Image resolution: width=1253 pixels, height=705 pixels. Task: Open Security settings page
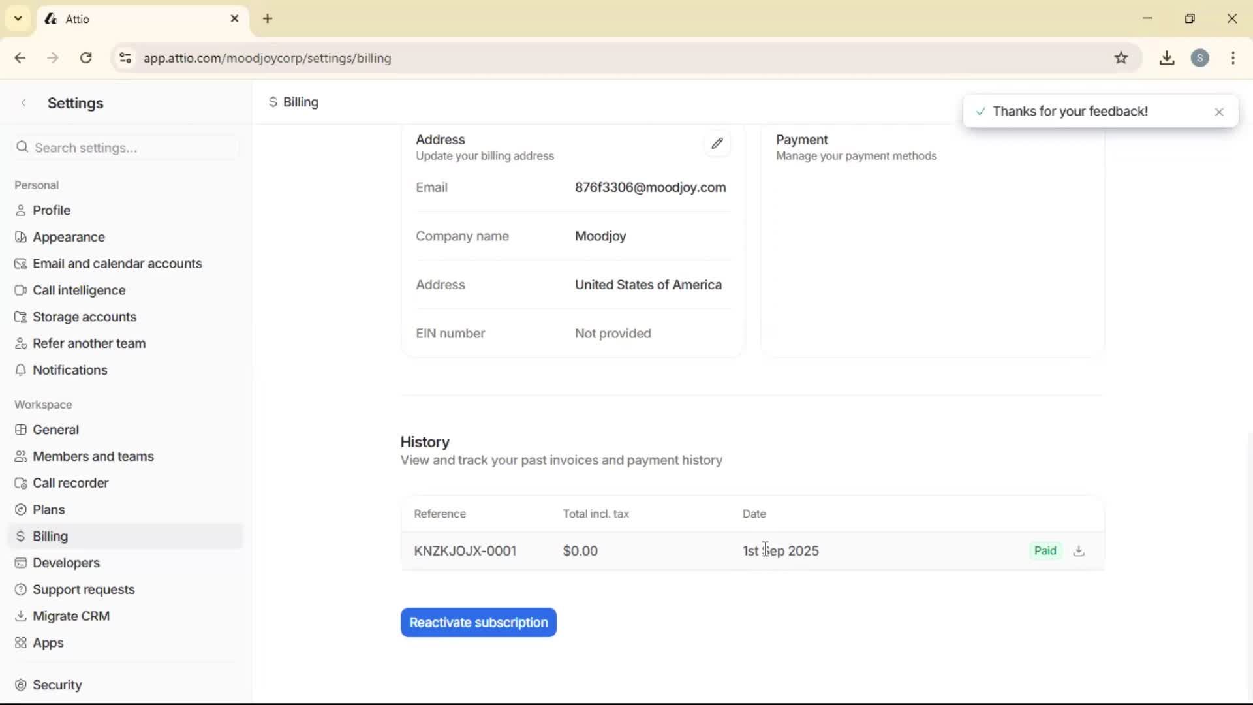click(57, 685)
